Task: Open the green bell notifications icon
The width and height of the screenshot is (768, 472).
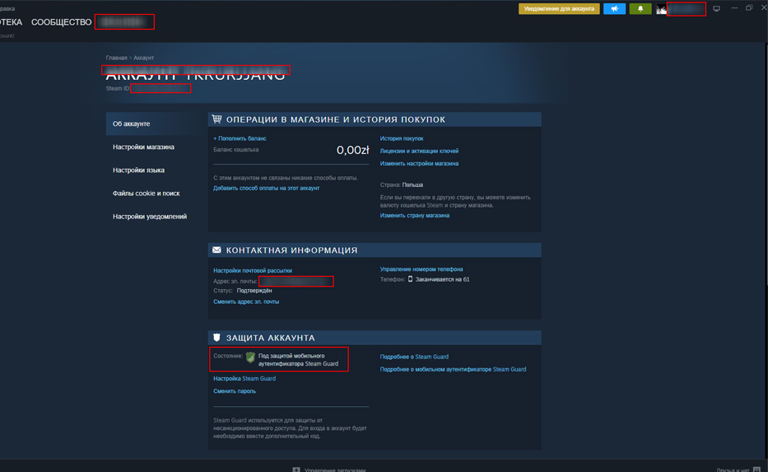Action: coord(640,9)
